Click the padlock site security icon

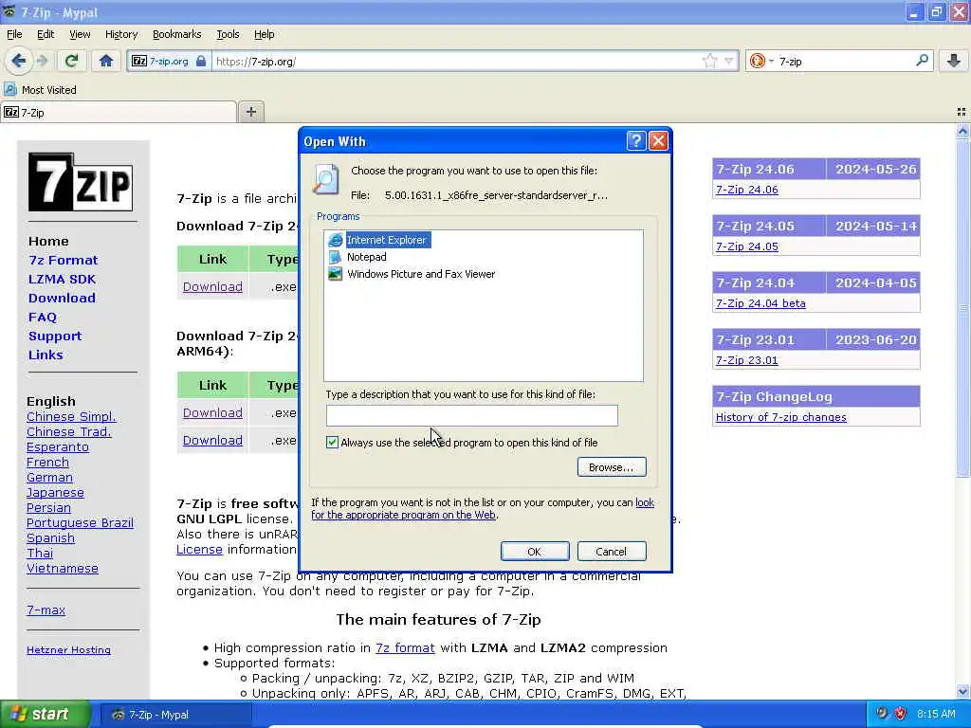point(201,61)
